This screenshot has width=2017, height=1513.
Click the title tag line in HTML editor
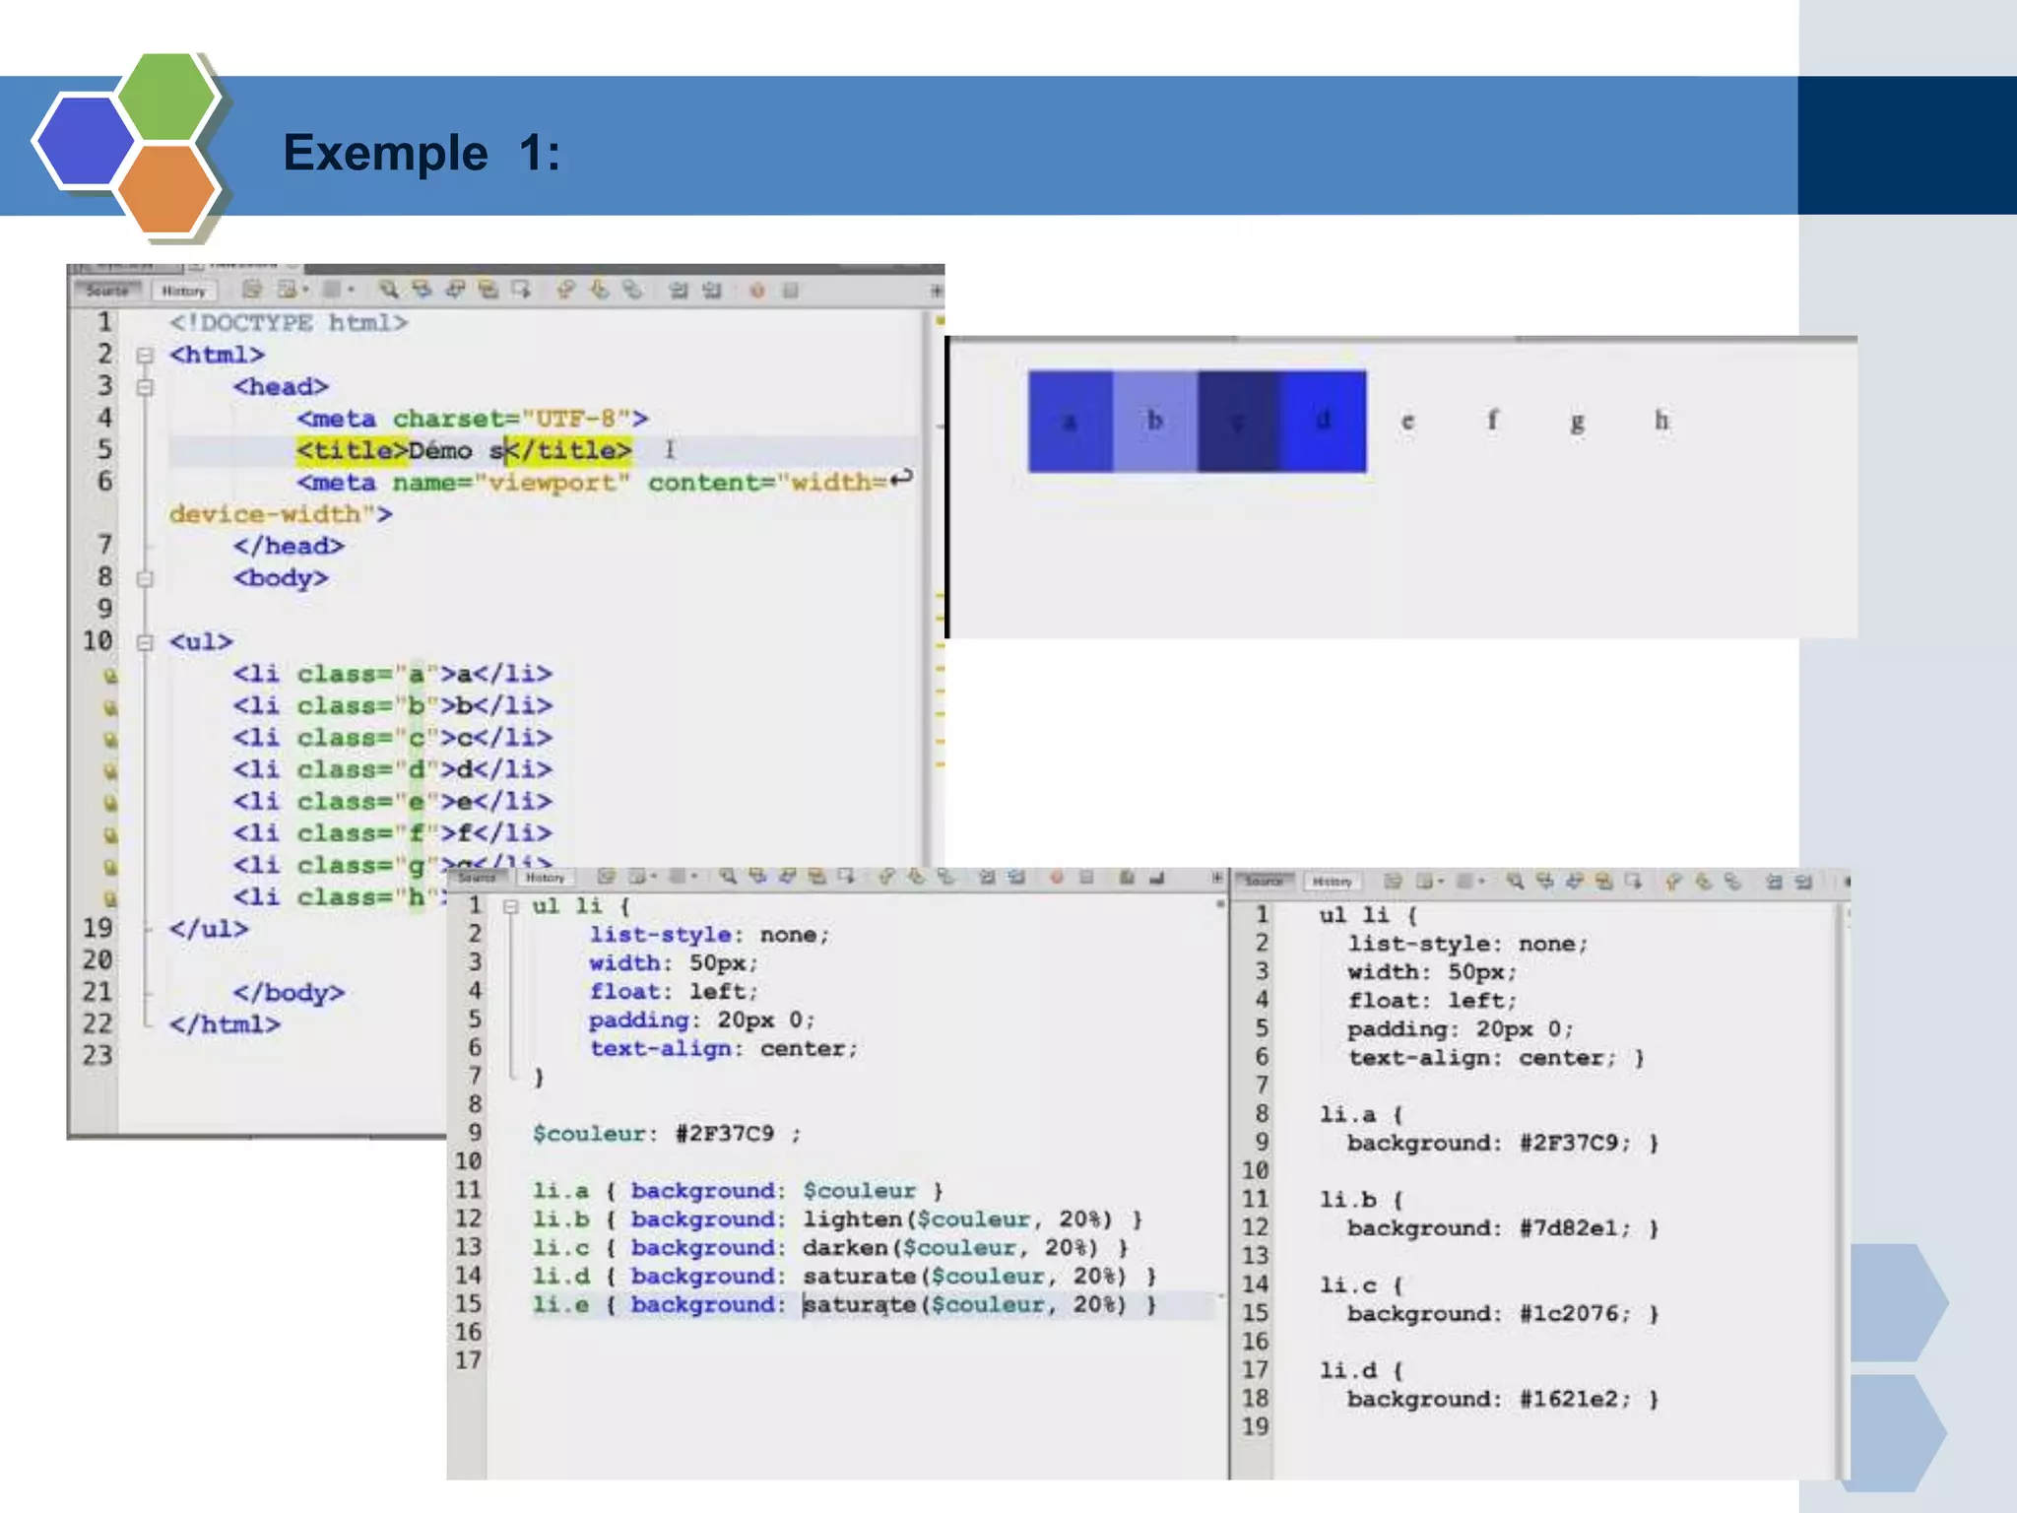463,451
